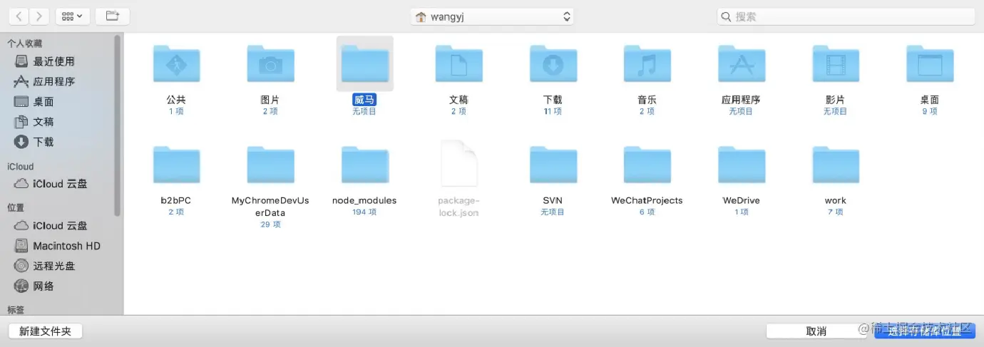Viewport: 984px width, 347px height.
Task: Click the WeChatProjects name label
Action: [647, 200]
